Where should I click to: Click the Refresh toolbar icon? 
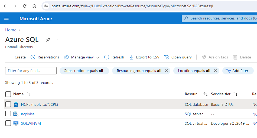point(107,57)
